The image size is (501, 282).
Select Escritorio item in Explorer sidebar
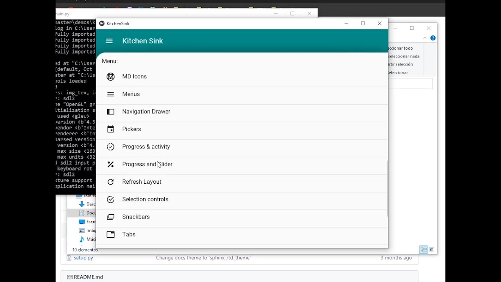point(87,222)
